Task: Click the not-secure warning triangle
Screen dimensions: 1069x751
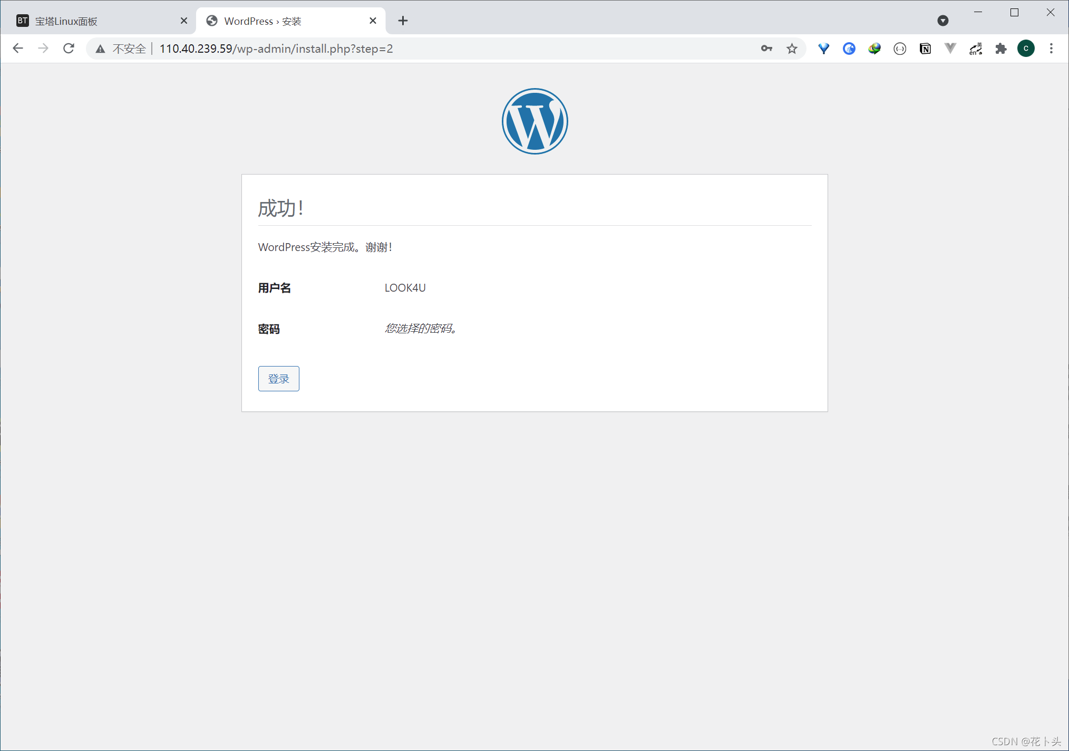Action: pos(100,49)
